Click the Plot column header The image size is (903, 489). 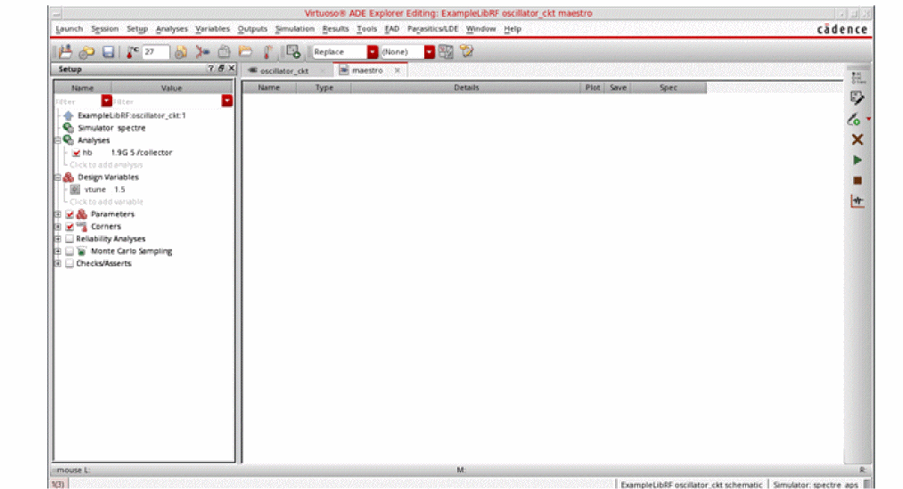592,87
